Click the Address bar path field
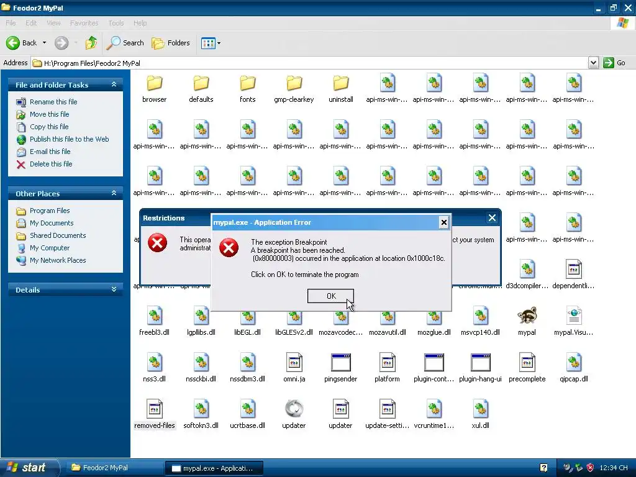This screenshot has height=477, width=636. pyautogui.click(x=309, y=63)
